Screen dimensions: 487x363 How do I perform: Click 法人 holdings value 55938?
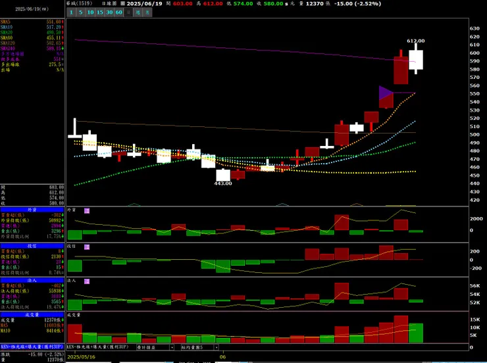[55, 291]
